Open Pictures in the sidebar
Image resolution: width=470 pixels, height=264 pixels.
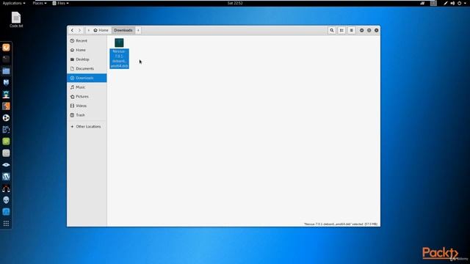coord(87,96)
